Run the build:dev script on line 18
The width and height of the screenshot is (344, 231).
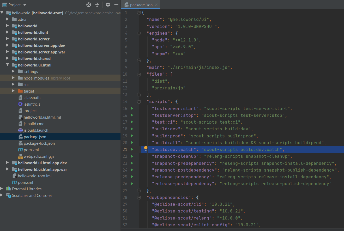[132, 129]
